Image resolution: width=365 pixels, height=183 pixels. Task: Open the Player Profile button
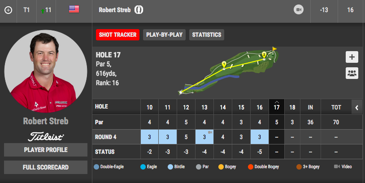tap(46, 150)
